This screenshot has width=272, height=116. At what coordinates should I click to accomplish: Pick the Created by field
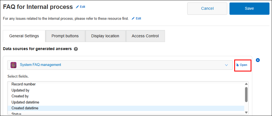[x=20, y=96]
